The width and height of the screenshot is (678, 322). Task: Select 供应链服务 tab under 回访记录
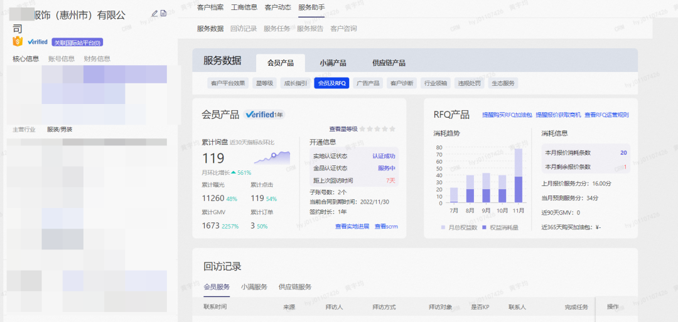(x=295, y=287)
